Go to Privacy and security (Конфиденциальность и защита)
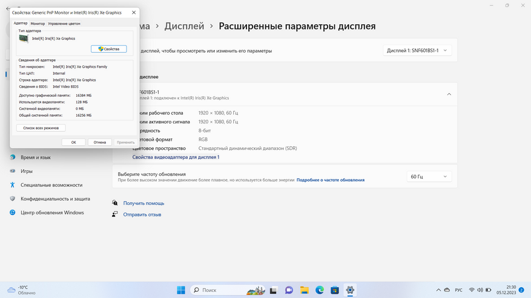 pyautogui.click(x=55, y=199)
